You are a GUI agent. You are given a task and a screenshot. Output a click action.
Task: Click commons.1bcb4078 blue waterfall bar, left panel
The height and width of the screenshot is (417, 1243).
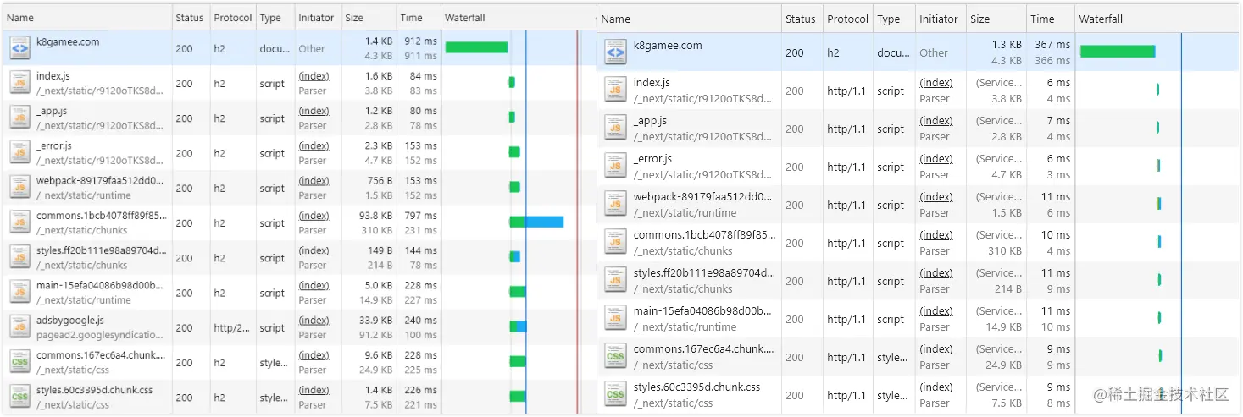(544, 222)
